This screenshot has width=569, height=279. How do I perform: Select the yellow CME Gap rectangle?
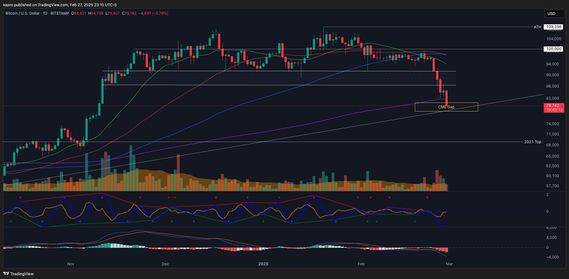pyautogui.click(x=446, y=107)
